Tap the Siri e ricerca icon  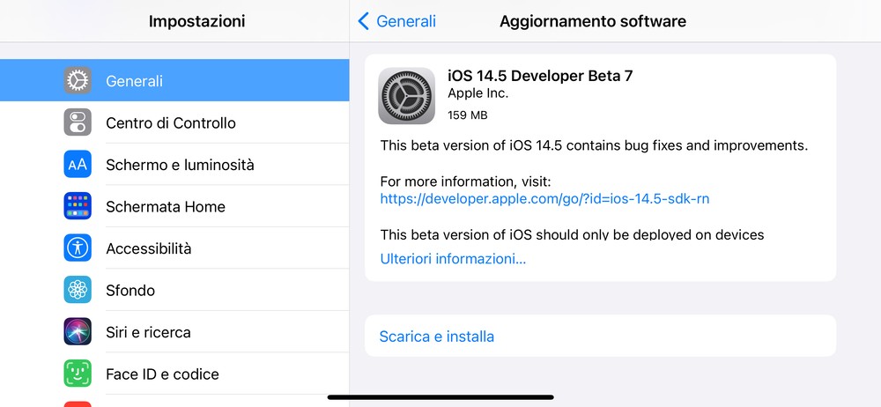tap(78, 331)
